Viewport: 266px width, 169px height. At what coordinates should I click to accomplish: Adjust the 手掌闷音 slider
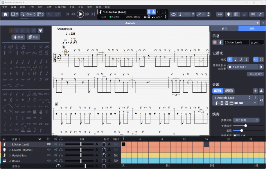(245, 125)
